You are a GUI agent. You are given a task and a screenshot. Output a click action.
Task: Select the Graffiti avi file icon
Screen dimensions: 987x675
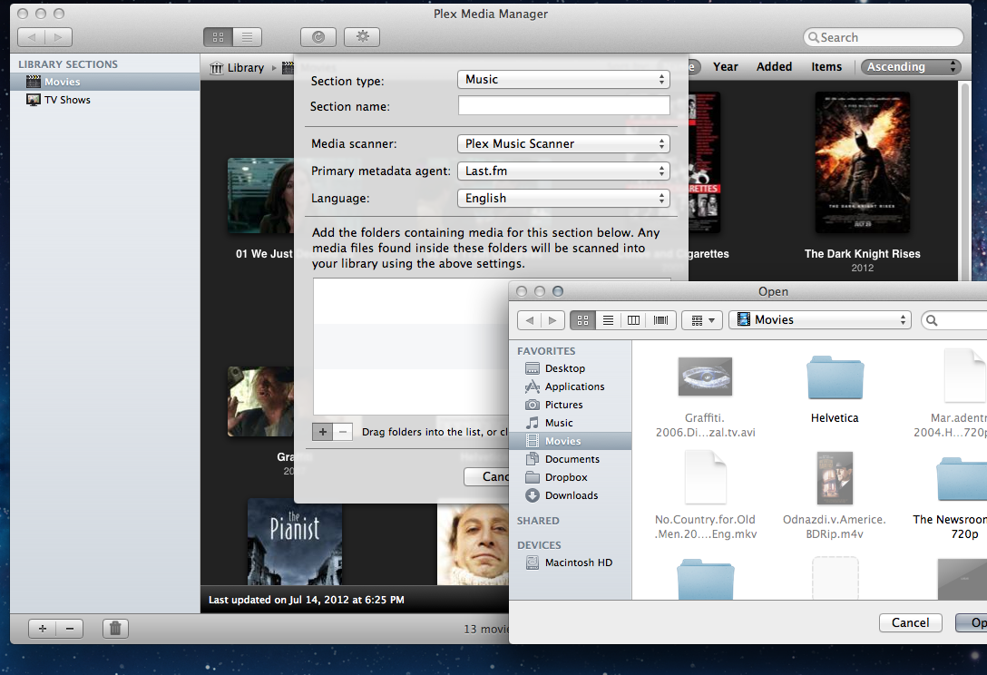(x=705, y=377)
